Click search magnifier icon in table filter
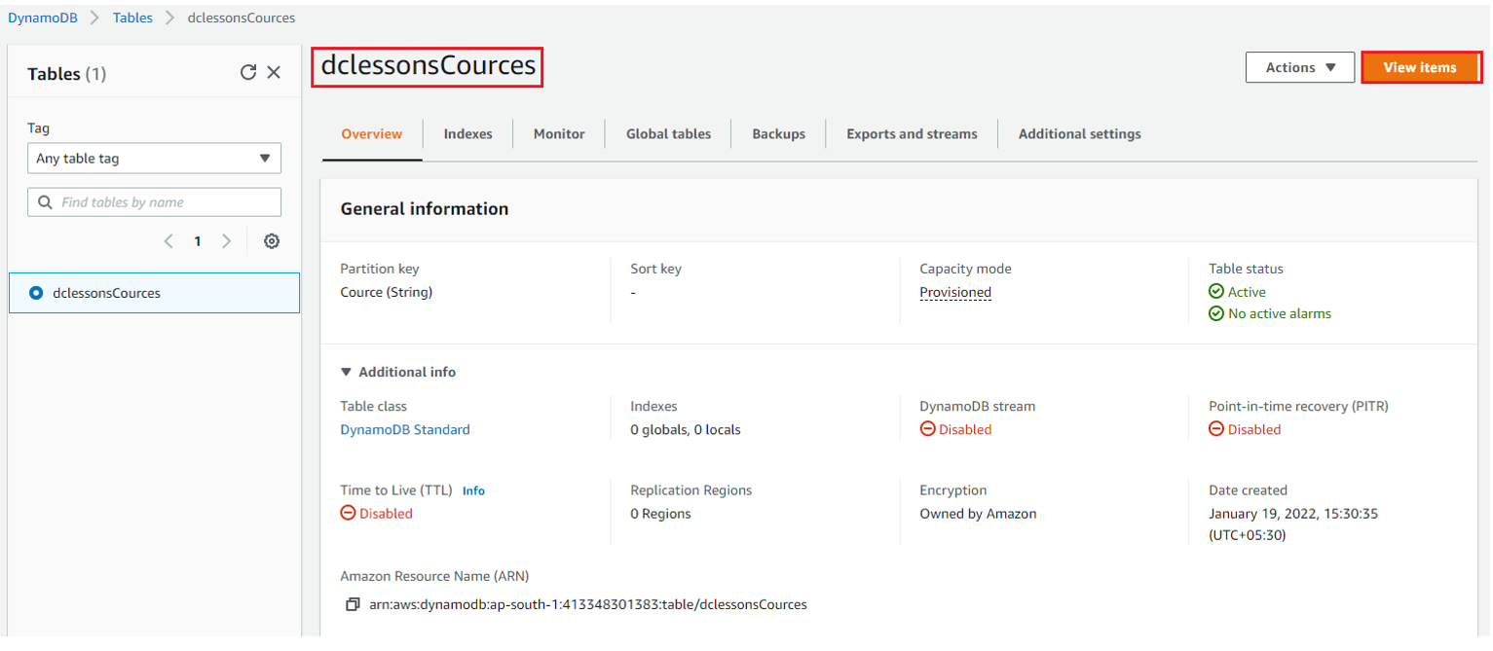1493x651 pixels. (45, 202)
